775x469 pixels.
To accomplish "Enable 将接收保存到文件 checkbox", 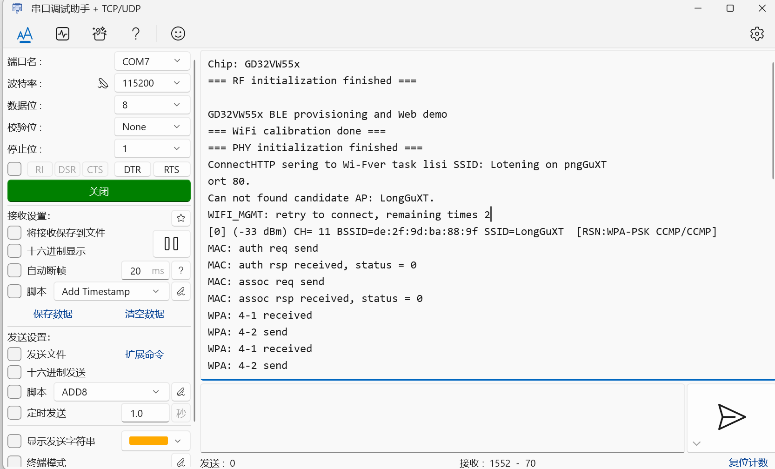I will (14, 233).
